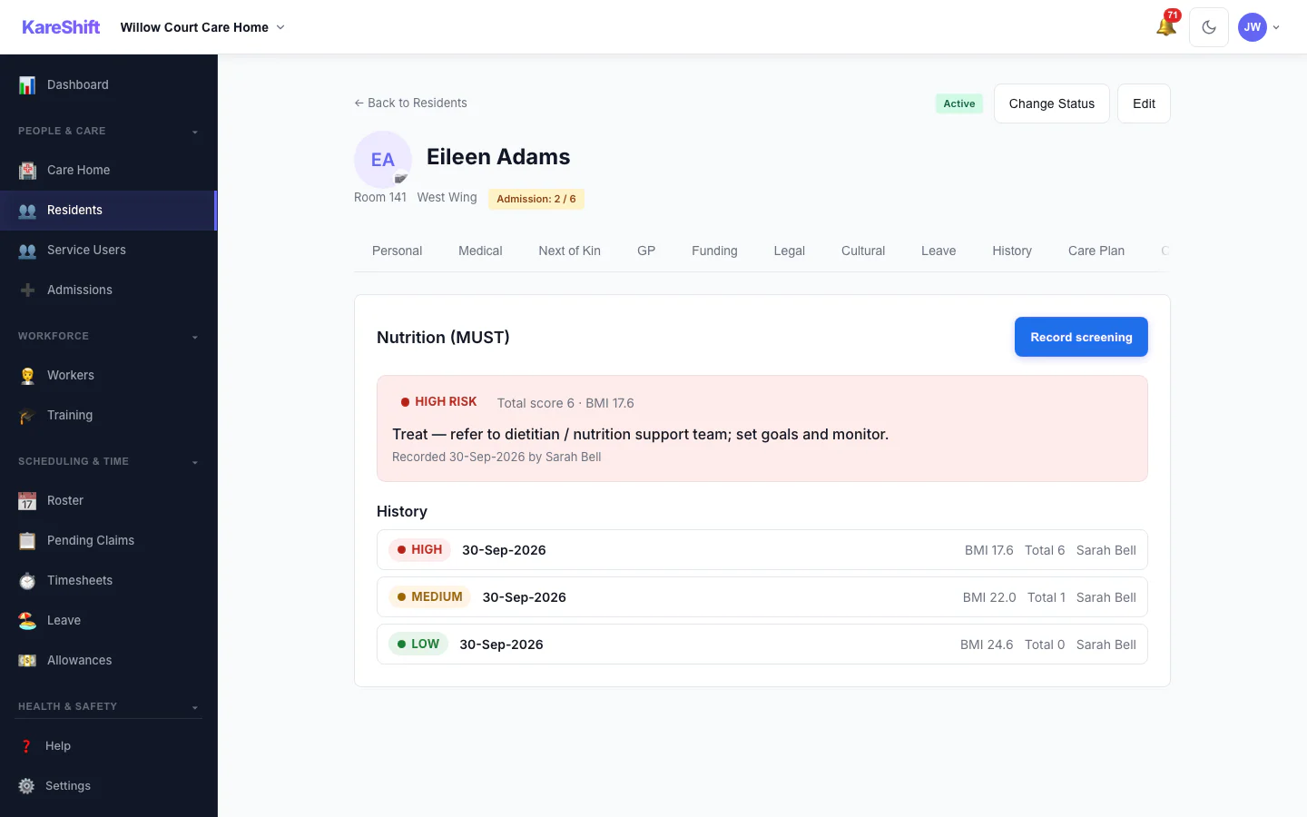Screen dimensions: 1307x817
Task: Click the Care Home building icon
Action: 27,171
